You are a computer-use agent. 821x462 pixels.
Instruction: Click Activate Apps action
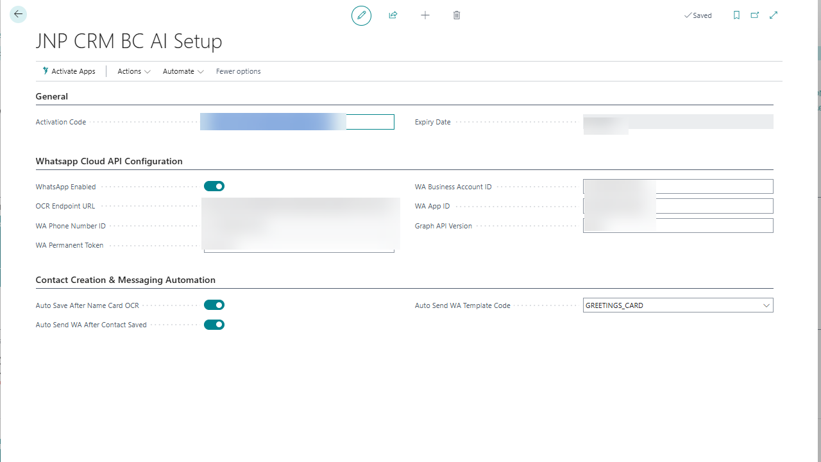[x=69, y=71]
